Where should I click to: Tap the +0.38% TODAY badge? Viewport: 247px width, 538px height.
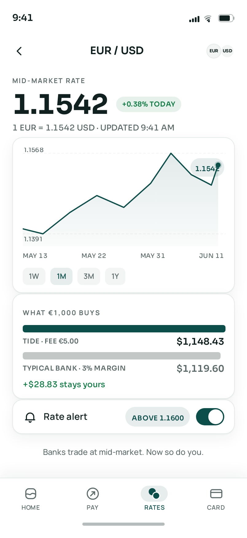coord(149,104)
